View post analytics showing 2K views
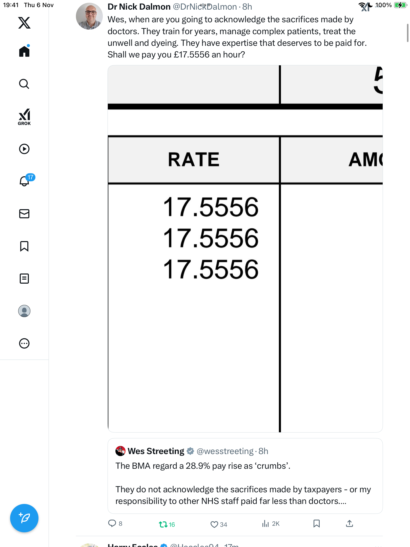Image resolution: width=410 pixels, height=547 pixels. (266, 523)
